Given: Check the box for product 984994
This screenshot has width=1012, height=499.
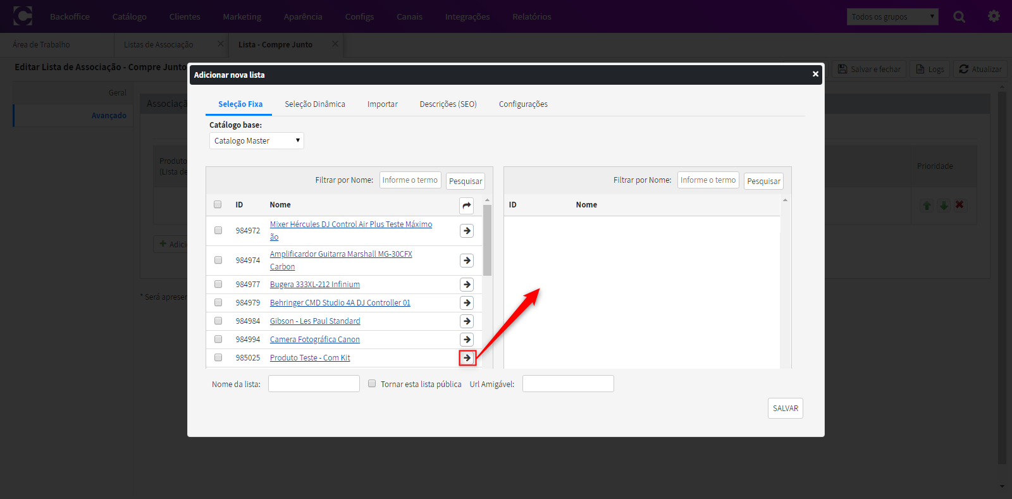Looking at the screenshot, I should pos(218,339).
